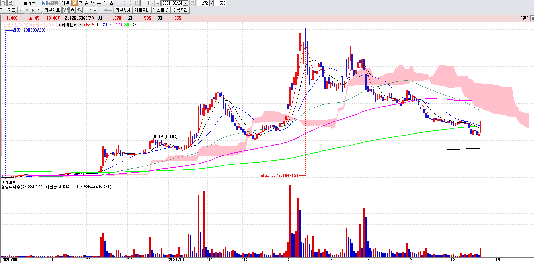This screenshot has width=534, height=263.
Task: Click the green MA 240 legend label
Action: (127, 25)
